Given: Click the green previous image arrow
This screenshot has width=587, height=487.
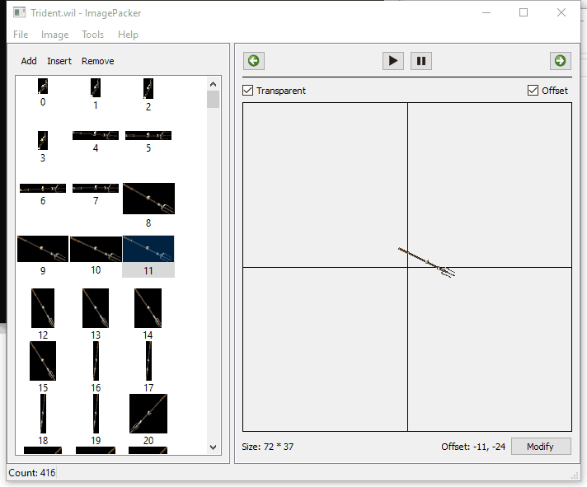Looking at the screenshot, I should (253, 60).
